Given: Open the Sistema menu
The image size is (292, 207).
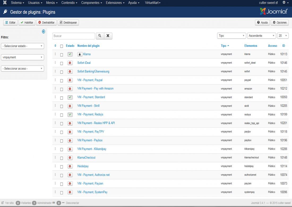Looking at the screenshot, I should pyautogui.click(x=18, y=3).
